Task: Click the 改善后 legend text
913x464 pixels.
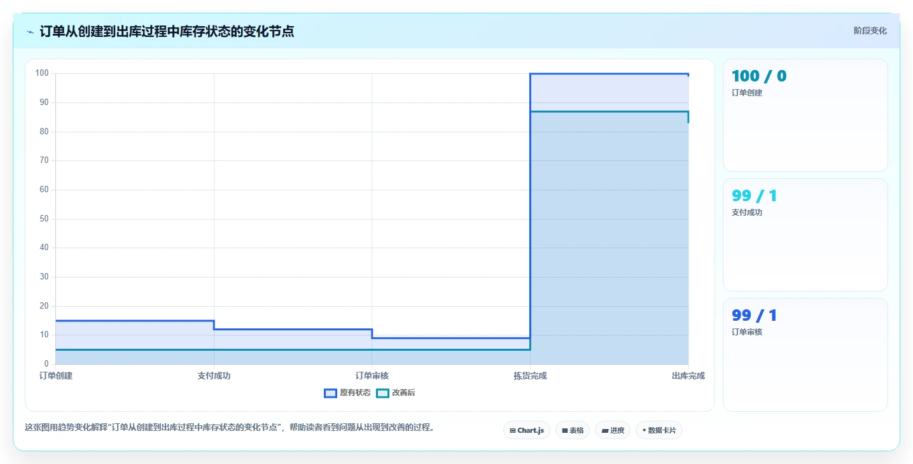Action: point(403,393)
